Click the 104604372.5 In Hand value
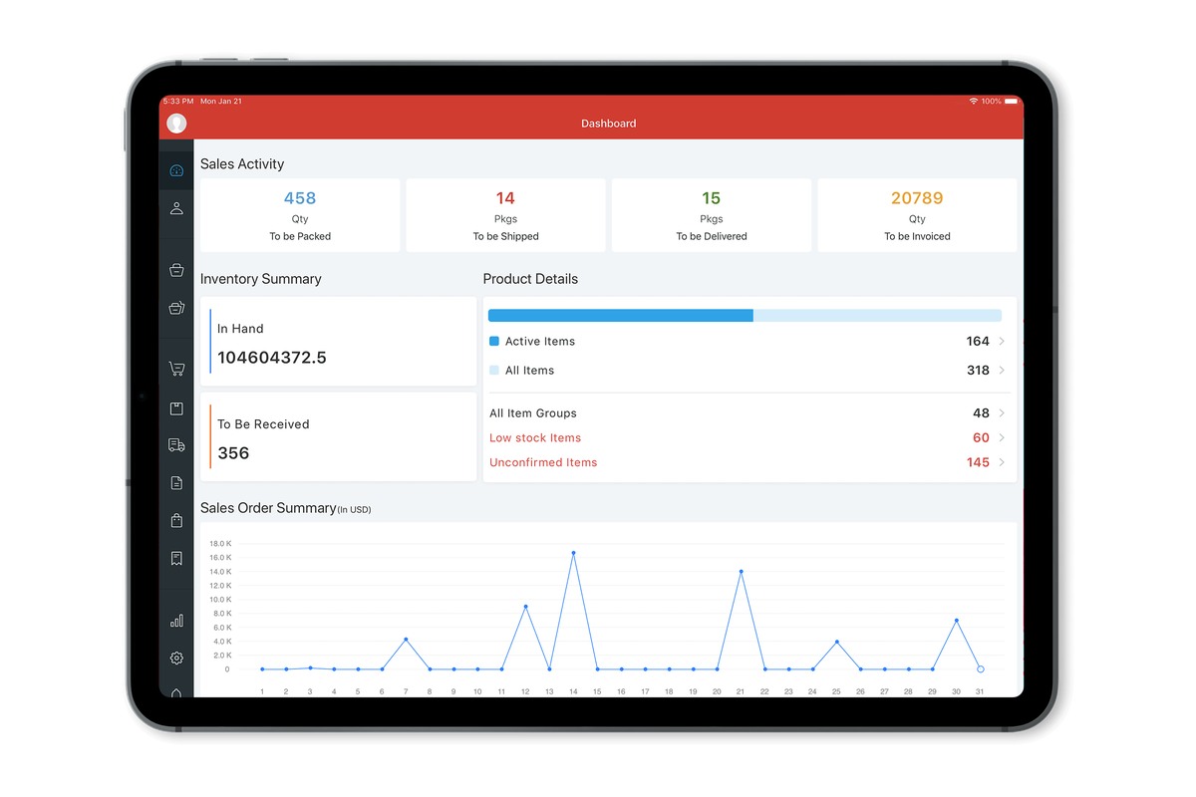The height and width of the screenshot is (797, 1196). pos(272,358)
